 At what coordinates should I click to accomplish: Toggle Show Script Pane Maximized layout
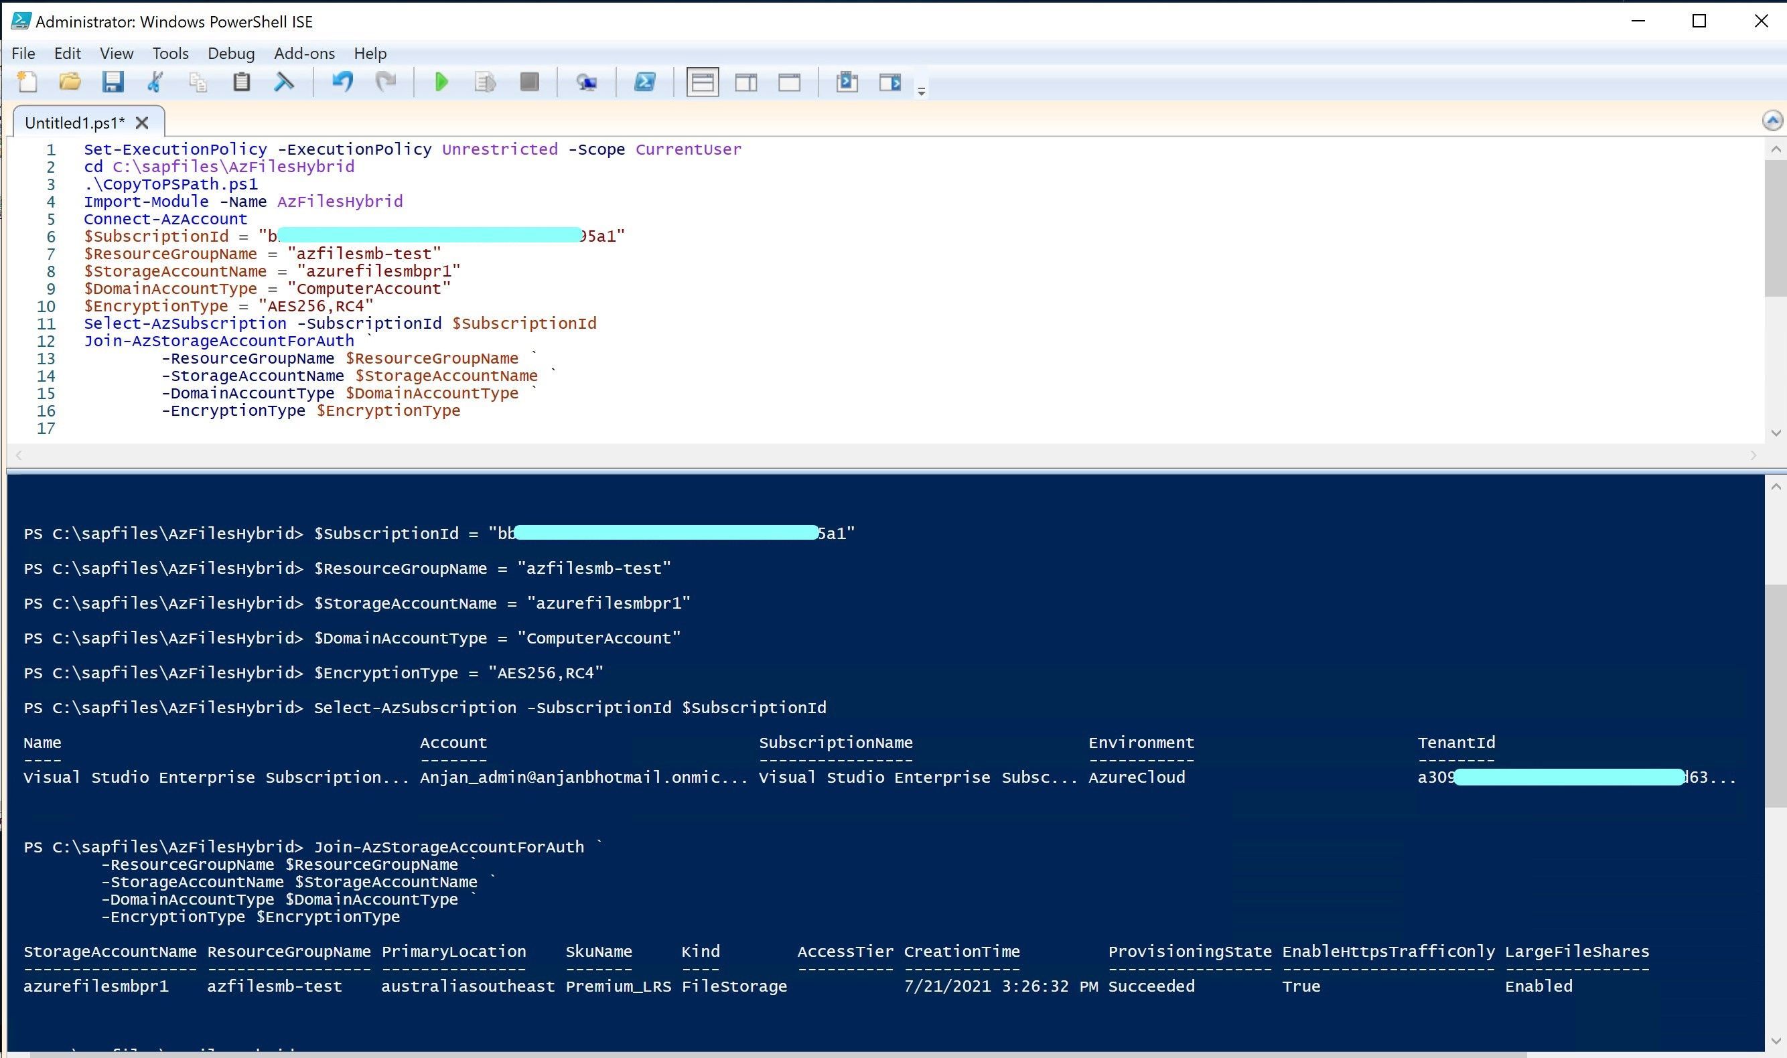[x=788, y=82]
